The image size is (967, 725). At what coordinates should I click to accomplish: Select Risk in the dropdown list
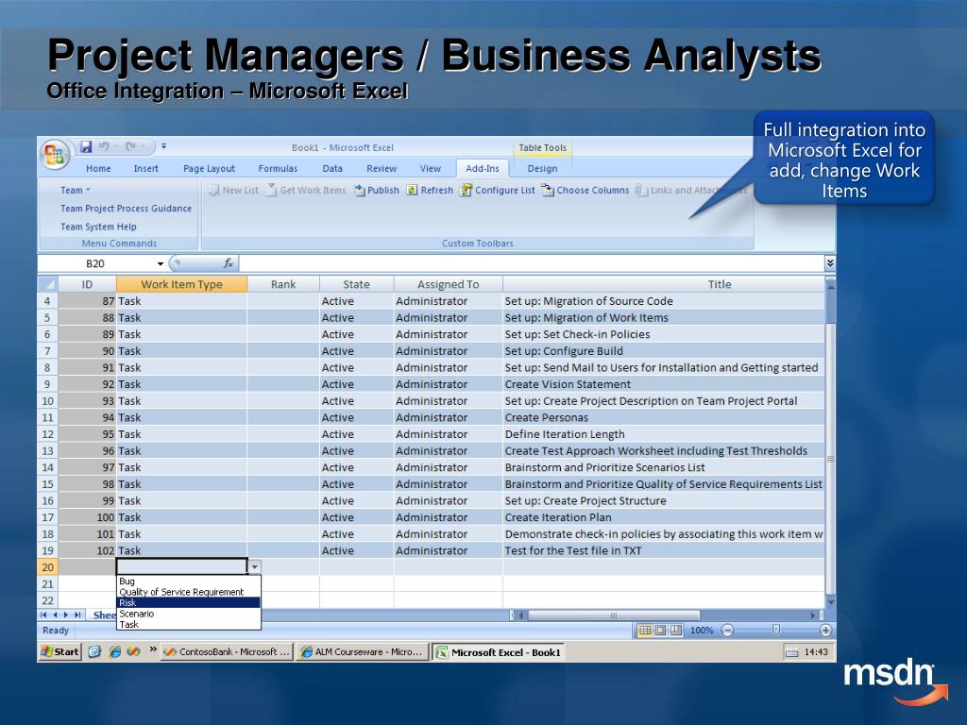(188, 603)
